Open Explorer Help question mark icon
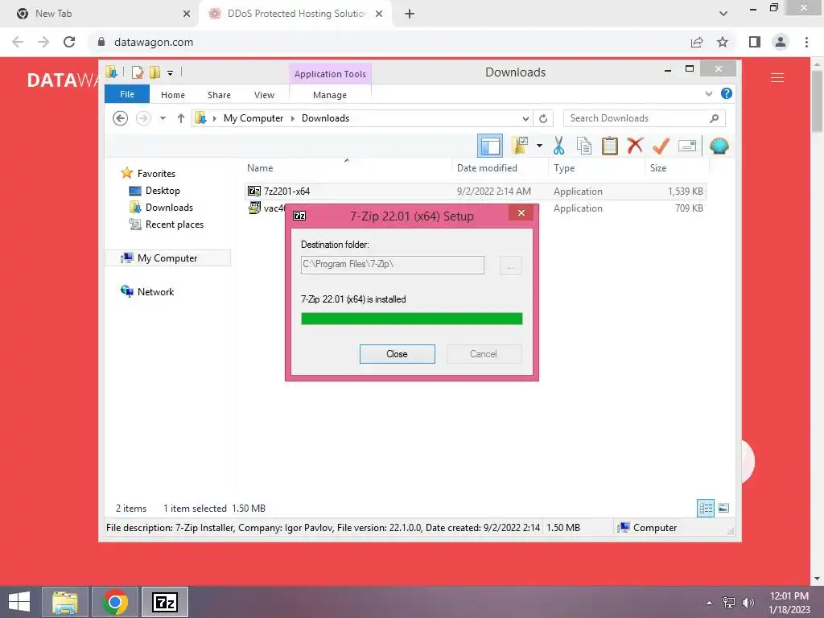Viewport: 824px width, 618px height. (x=727, y=93)
